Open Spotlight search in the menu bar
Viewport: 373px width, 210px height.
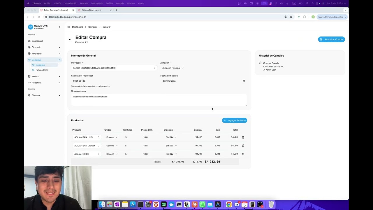tap(313, 3)
